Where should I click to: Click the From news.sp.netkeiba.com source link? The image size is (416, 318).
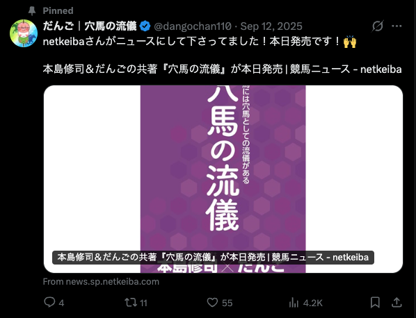click(x=101, y=281)
